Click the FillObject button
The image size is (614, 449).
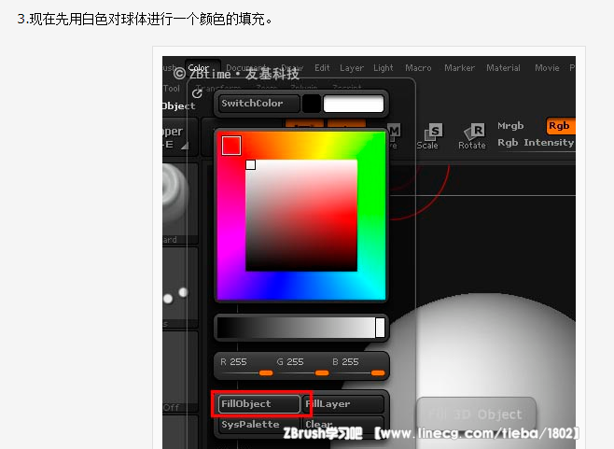pos(258,404)
